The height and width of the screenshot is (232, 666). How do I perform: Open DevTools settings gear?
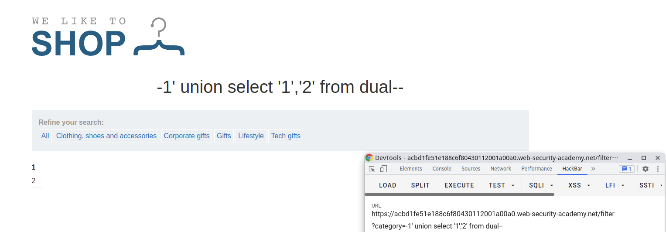(x=646, y=169)
